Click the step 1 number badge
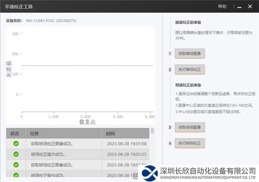259x182 pixels. tap(170, 54)
